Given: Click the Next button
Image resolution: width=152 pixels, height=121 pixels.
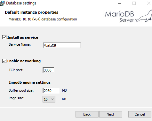Looking at the screenshot, I should click(111, 114).
